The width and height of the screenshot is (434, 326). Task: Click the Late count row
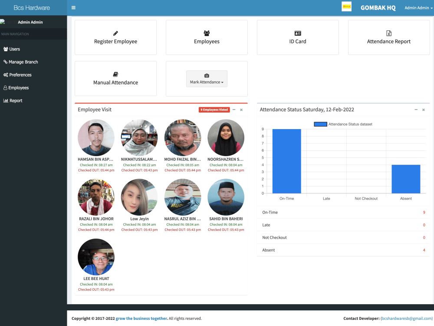point(343,225)
